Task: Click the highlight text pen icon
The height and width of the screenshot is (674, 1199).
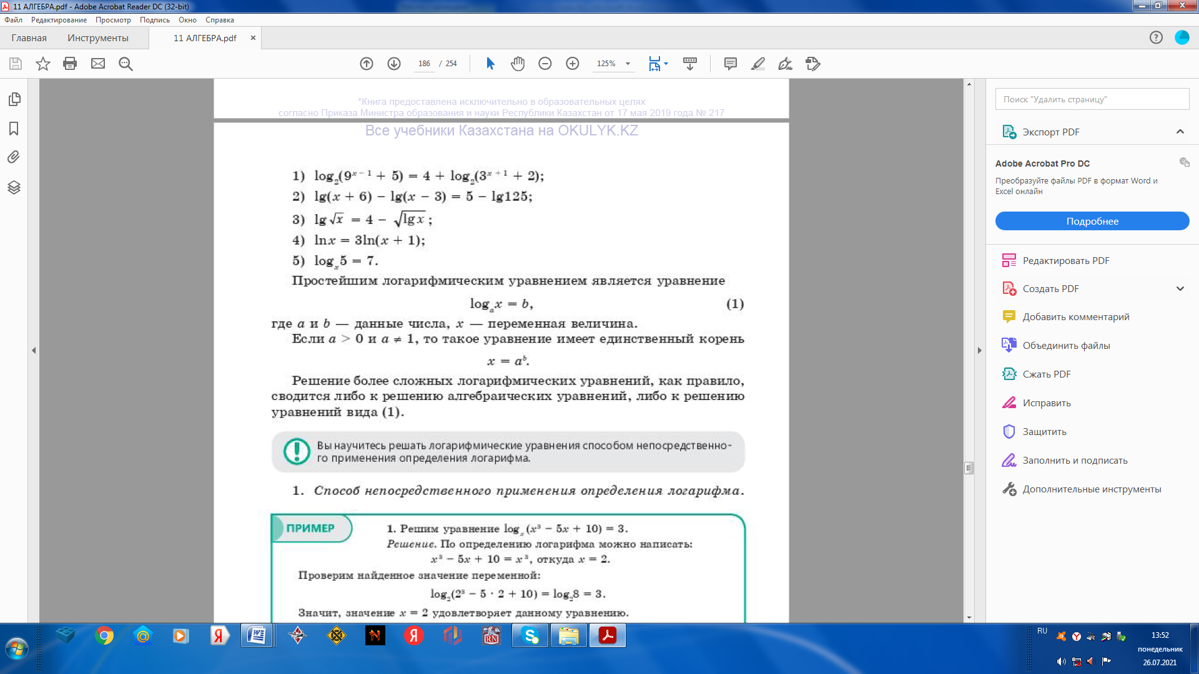Action: 757,64
